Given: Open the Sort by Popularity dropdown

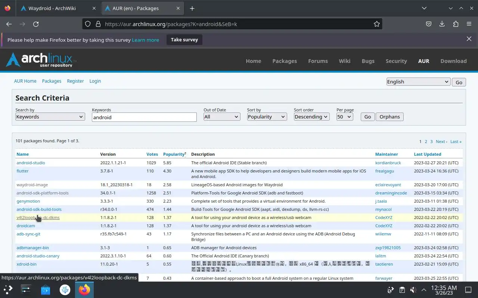Looking at the screenshot, I should point(267,117).
